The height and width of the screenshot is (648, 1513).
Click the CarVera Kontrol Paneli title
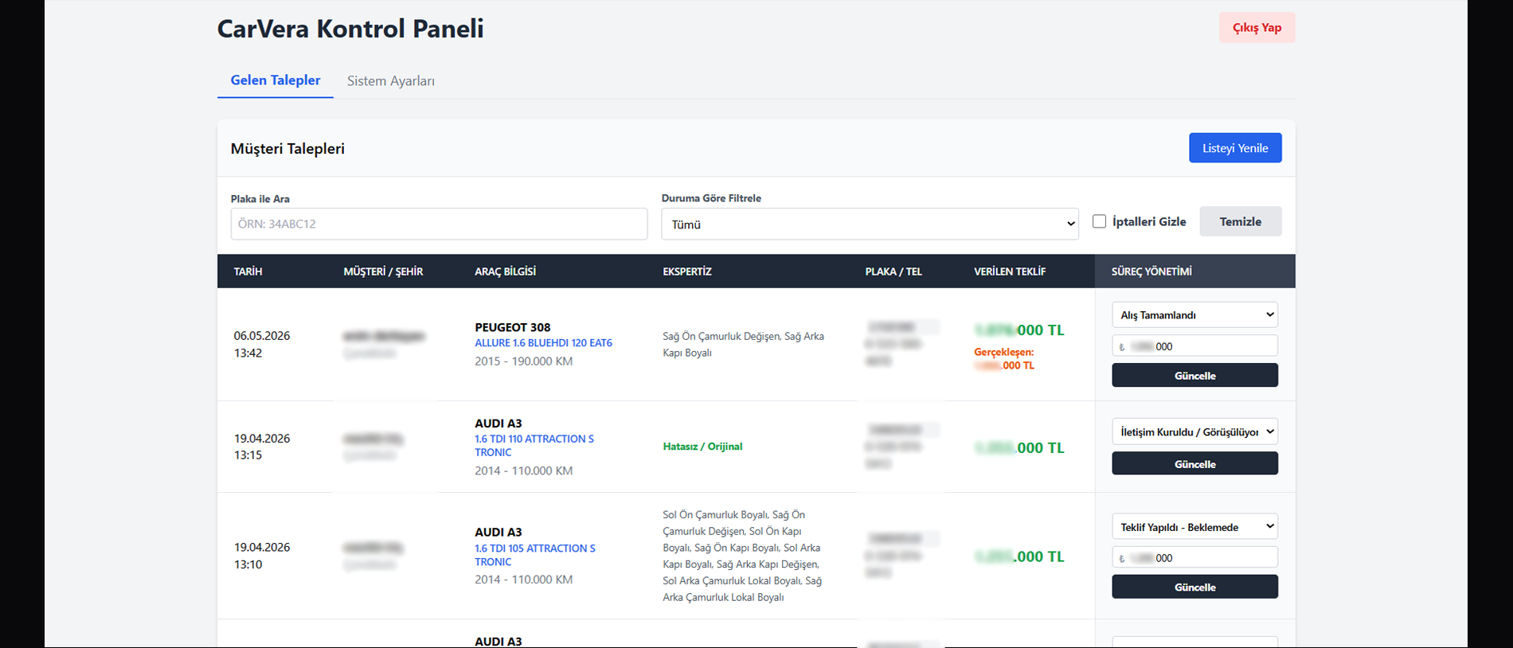click(350, 29)
